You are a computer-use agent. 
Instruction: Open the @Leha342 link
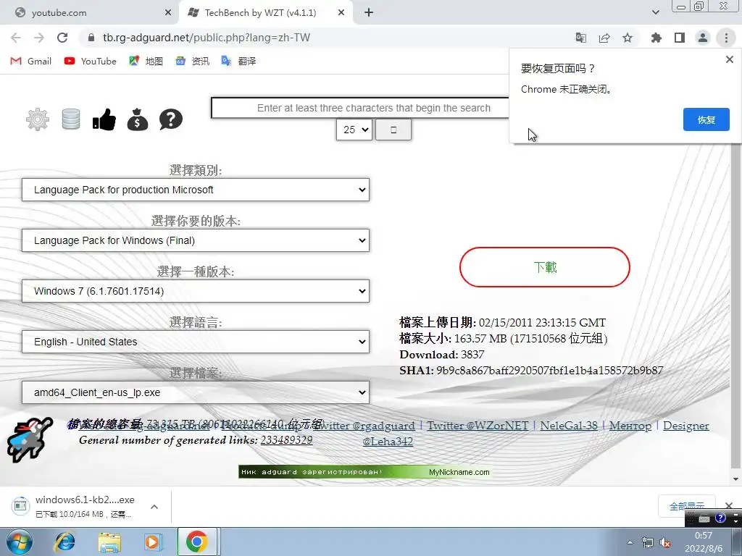pos(388,441)
